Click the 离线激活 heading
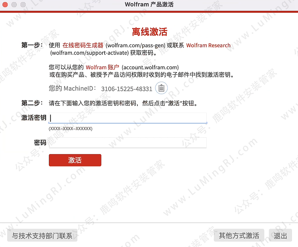Image resolution: width=298 pixels, height=247 pixels. click(149, 32)
